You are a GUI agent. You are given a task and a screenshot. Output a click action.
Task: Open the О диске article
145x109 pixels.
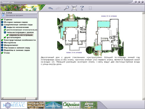point(8,19)
